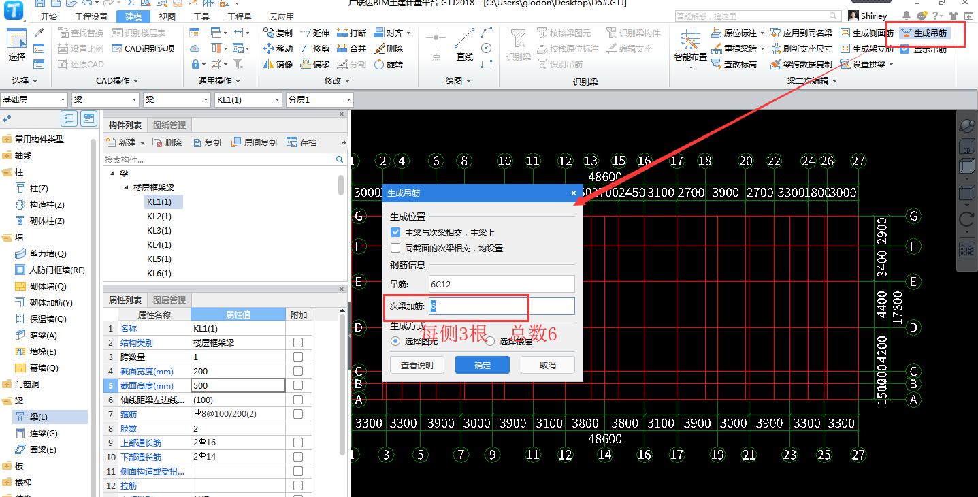Select the 旋转 rotate tool
The image size is (978, 497).
pos(388,64)
